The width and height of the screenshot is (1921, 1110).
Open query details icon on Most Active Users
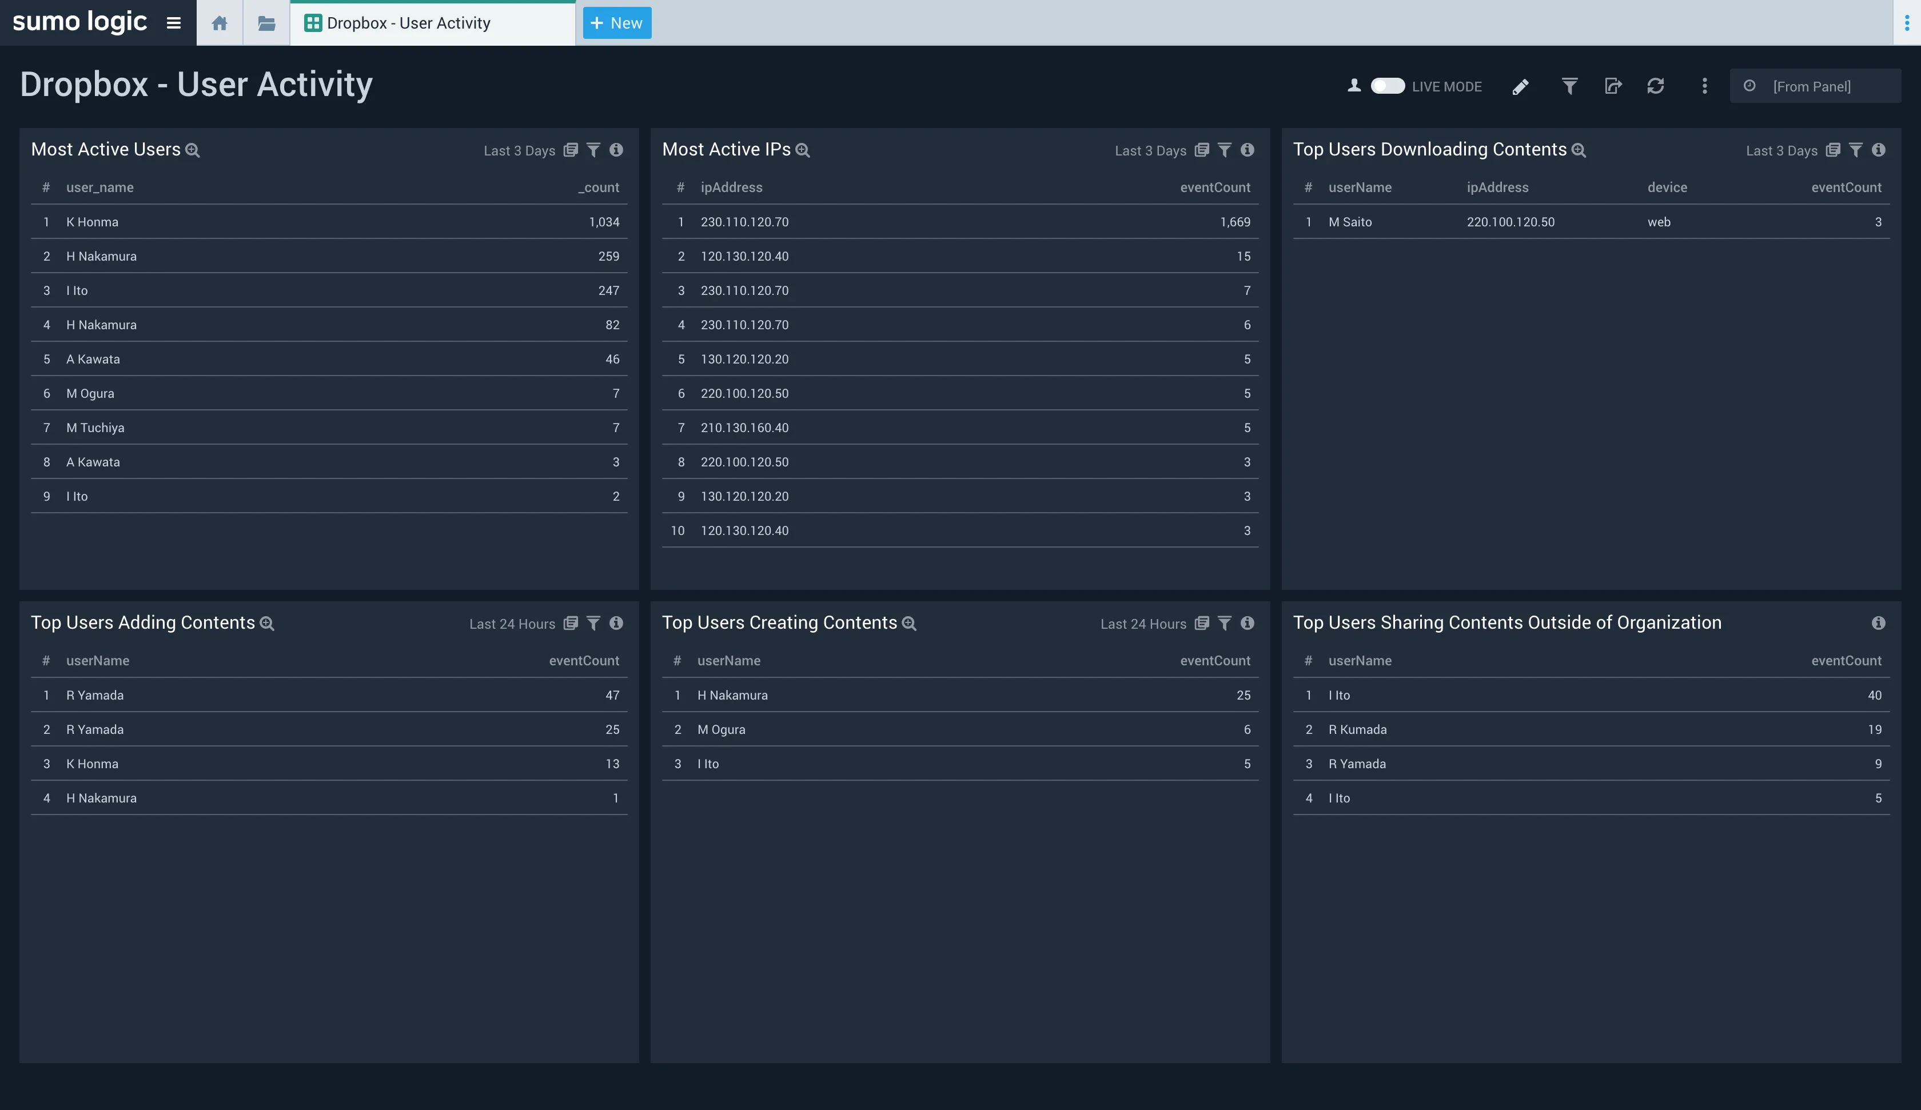(570, 150)
